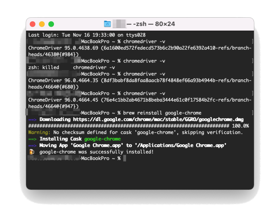The height and width of the screenshot is (224, 280).
Task: Click 'Installing Cask' heading text
Action: [60, 139]
